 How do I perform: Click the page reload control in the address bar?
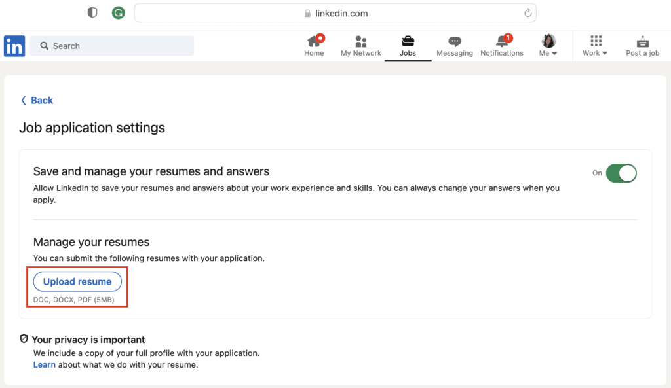[527, 12]
